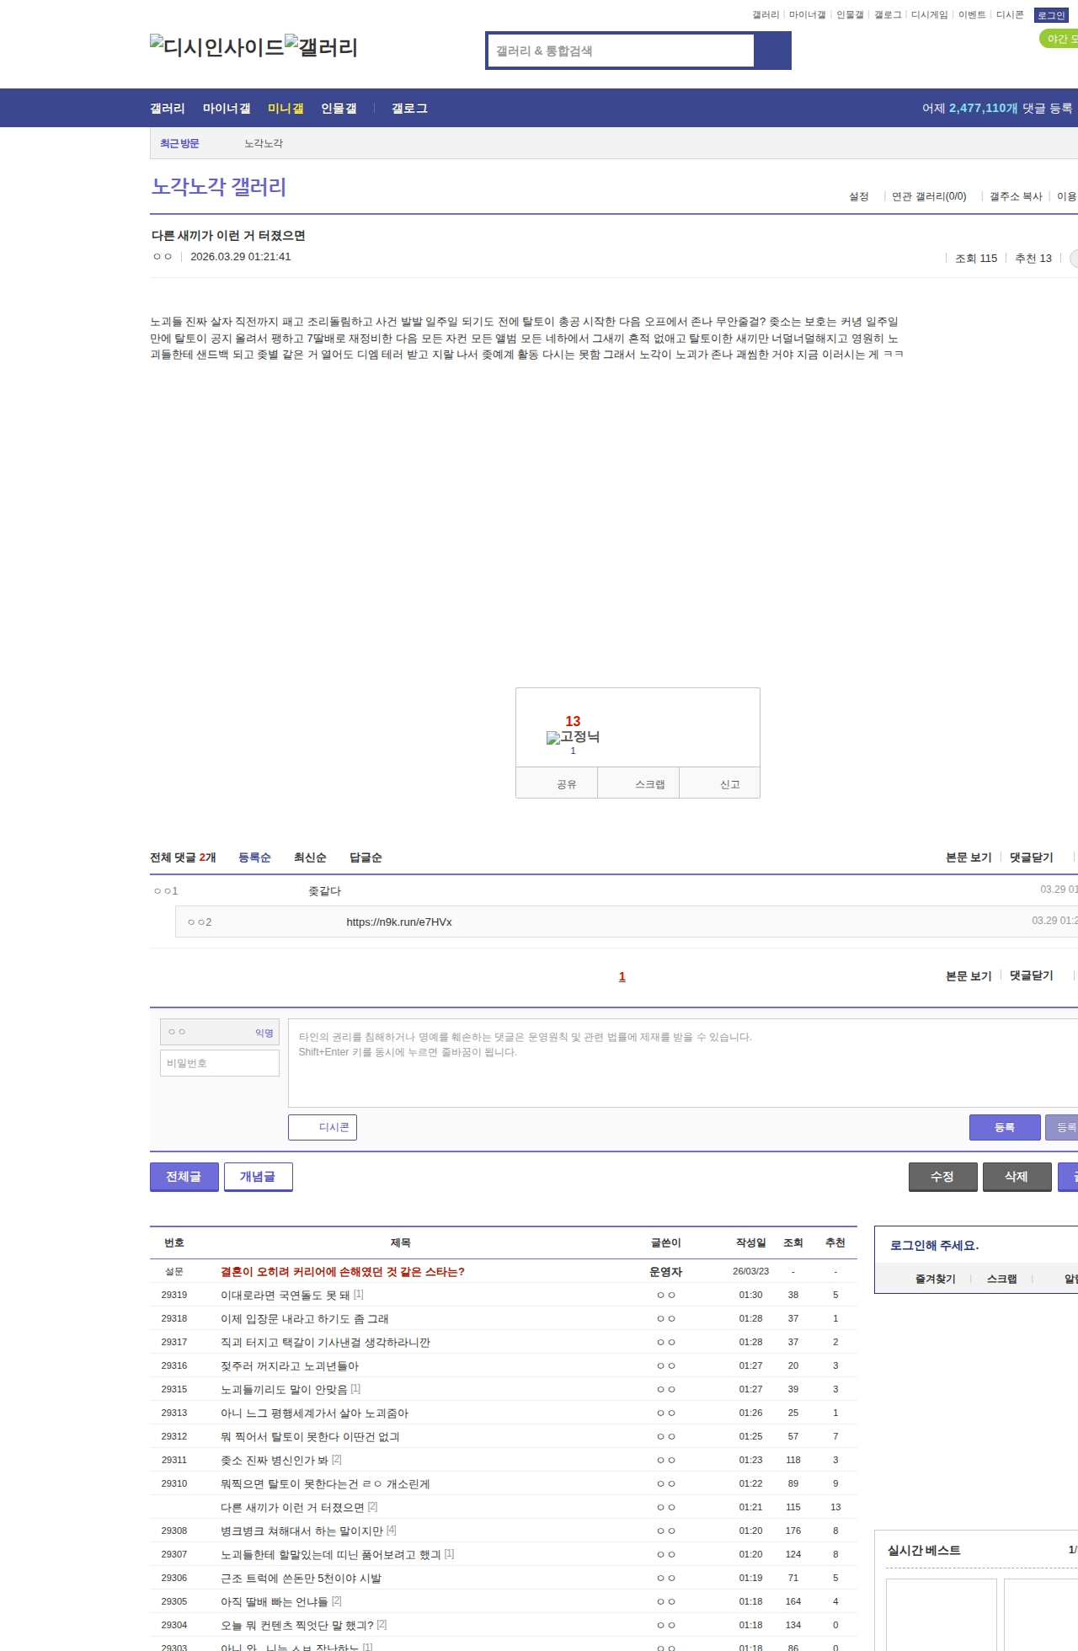The image size is (1078, 1651).
Task: Open the n9k.run link in comments
Action: [x=399, y=922]
